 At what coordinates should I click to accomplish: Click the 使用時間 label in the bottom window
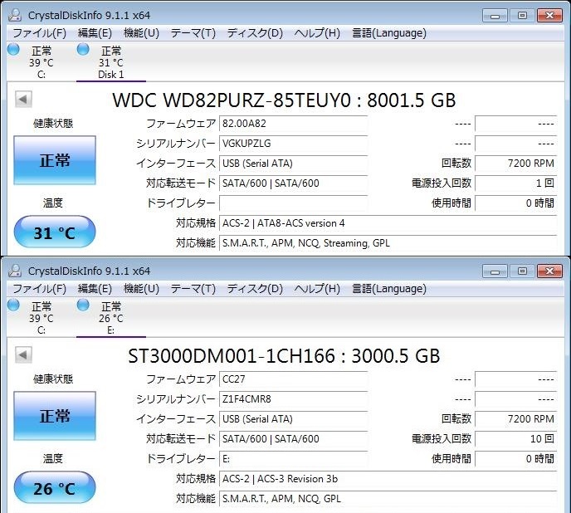[x=451, y=459]
